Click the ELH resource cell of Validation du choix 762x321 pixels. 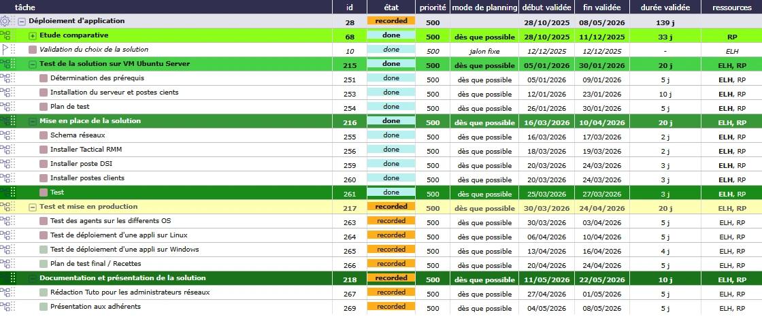[x=732, y=51]
